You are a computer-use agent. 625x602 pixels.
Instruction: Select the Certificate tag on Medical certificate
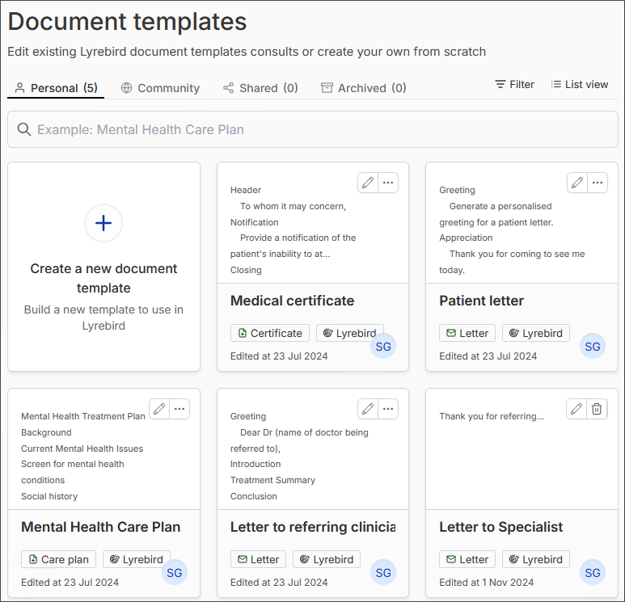[270, 333]
